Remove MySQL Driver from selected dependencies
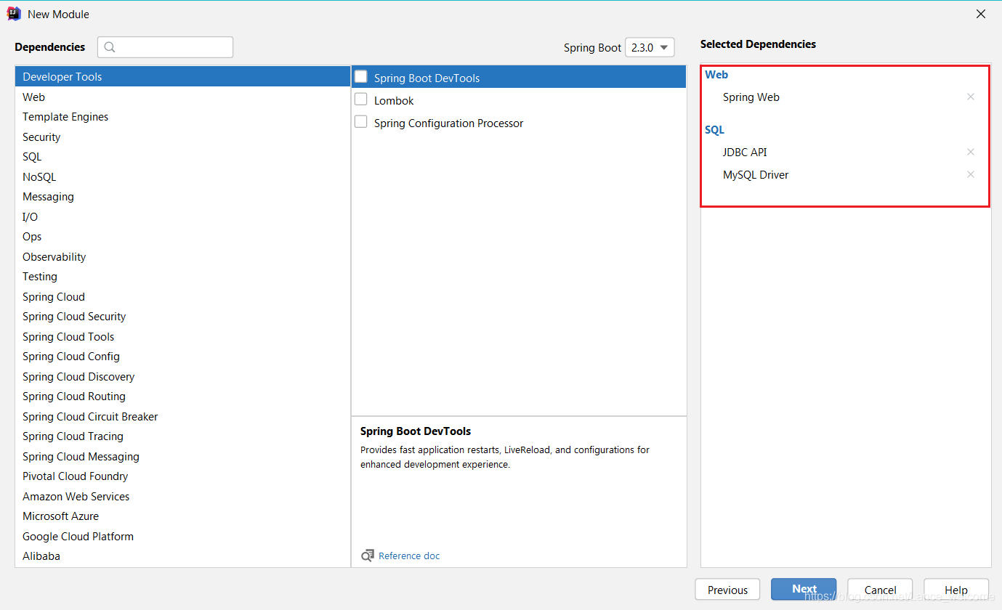Image resolution: width=1002 pixels, height=610 pixels. [970, 174]
